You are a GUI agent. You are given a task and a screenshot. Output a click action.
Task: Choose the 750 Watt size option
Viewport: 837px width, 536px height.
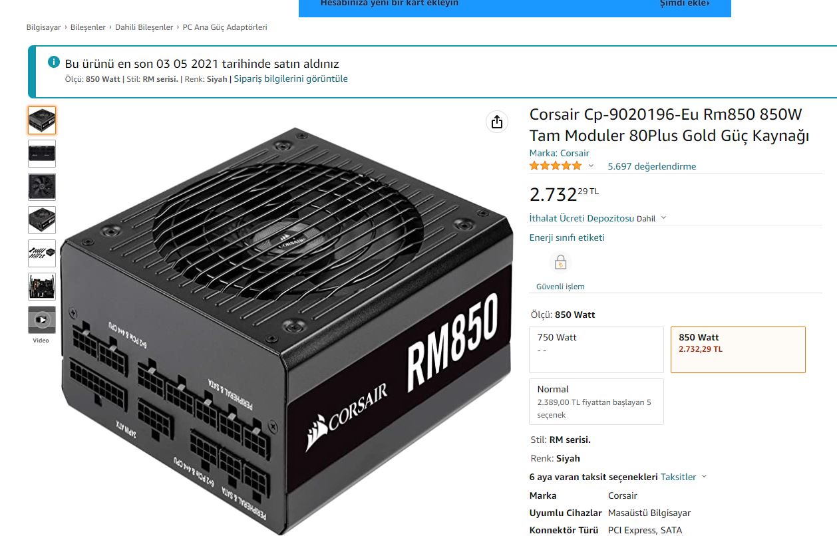pos(596,350)
